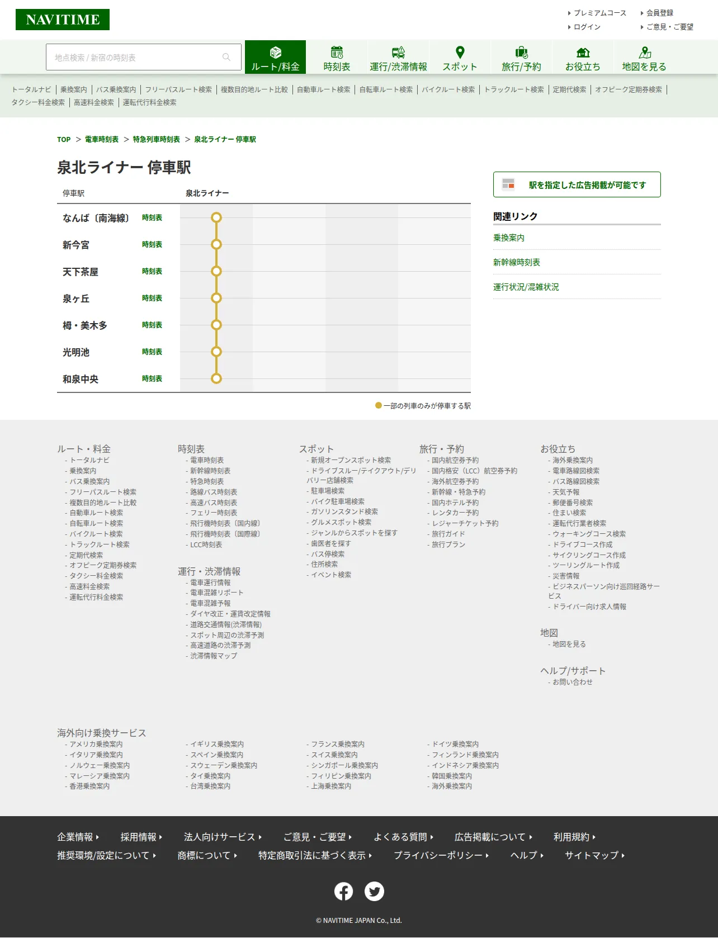Open footer お問い合わせ link
Screen dimensions: 718x938
[573, 682]
